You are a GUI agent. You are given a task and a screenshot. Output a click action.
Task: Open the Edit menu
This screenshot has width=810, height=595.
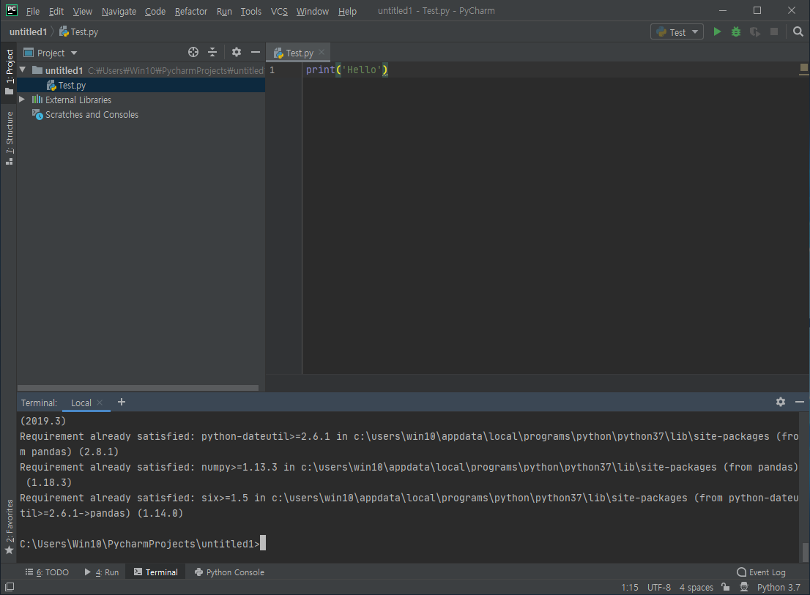coord(56,11)
